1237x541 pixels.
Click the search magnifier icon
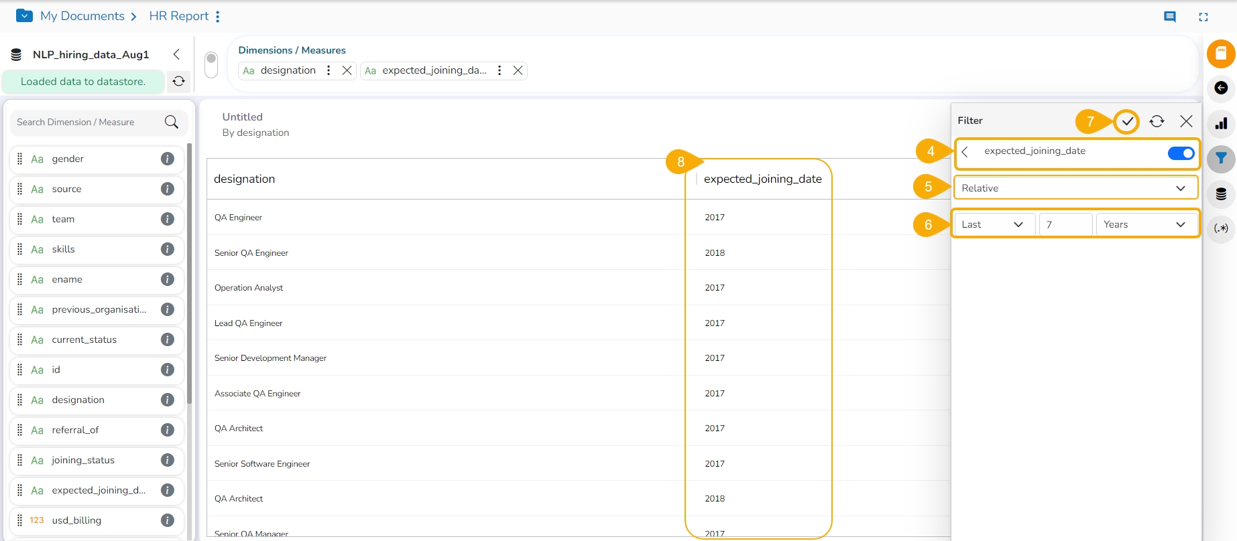pyautogui.click(x=172, y=122)
